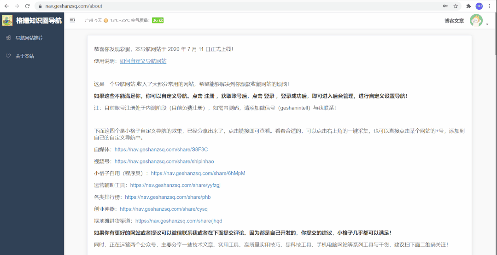497x255 pixels.
Task: Click the 使用说明 label
Action: click(x=105, y=61)
